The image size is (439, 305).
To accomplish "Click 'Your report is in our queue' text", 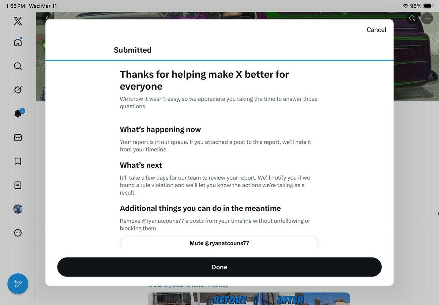I will tap(215, 146).
